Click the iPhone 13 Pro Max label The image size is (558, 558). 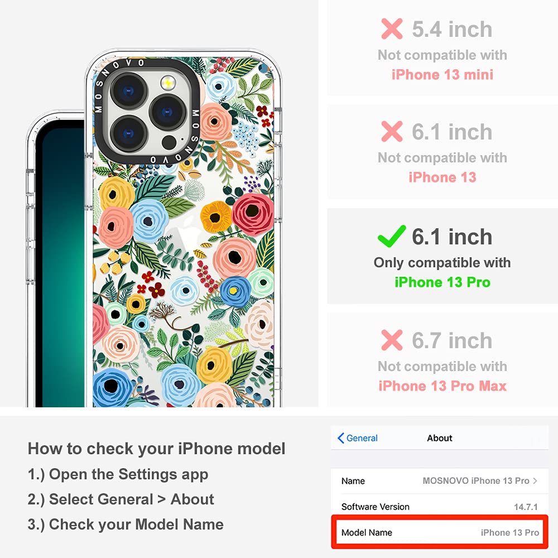point(442,386)
